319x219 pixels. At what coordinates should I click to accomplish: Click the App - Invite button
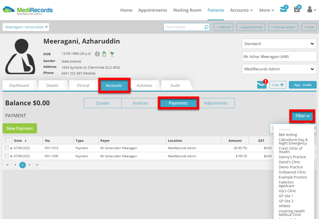pos(303,85)
